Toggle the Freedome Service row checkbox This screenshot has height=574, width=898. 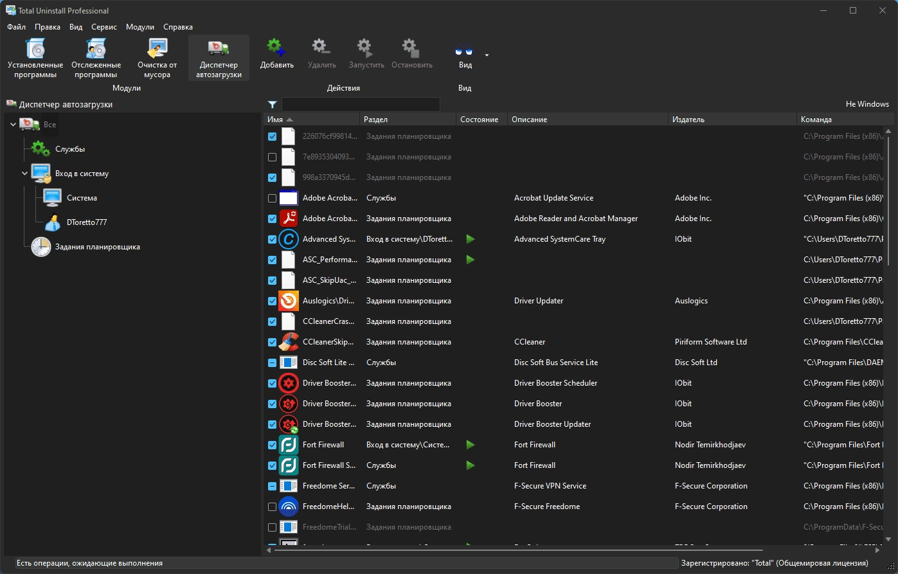[272, 486]
